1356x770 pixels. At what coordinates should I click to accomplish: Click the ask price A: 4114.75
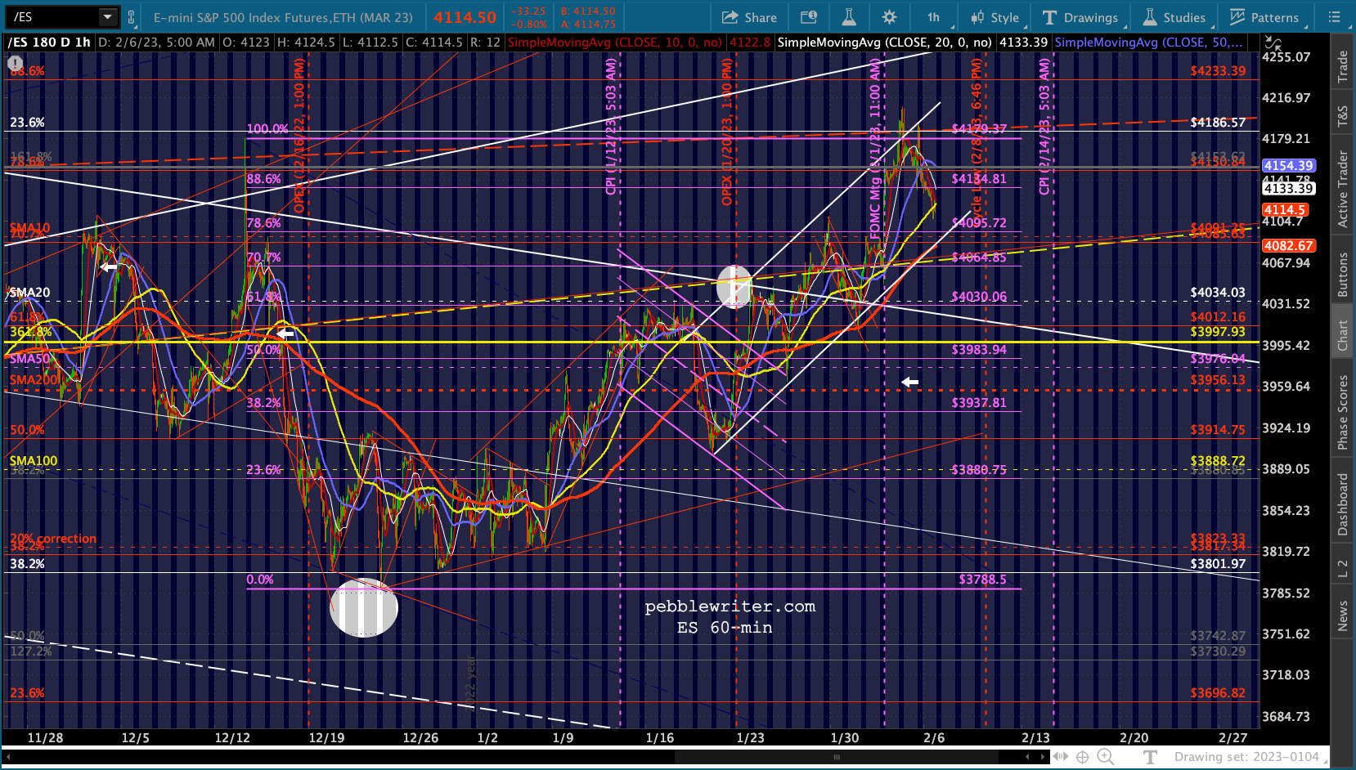pyautogui.click(x=588, y=25)
